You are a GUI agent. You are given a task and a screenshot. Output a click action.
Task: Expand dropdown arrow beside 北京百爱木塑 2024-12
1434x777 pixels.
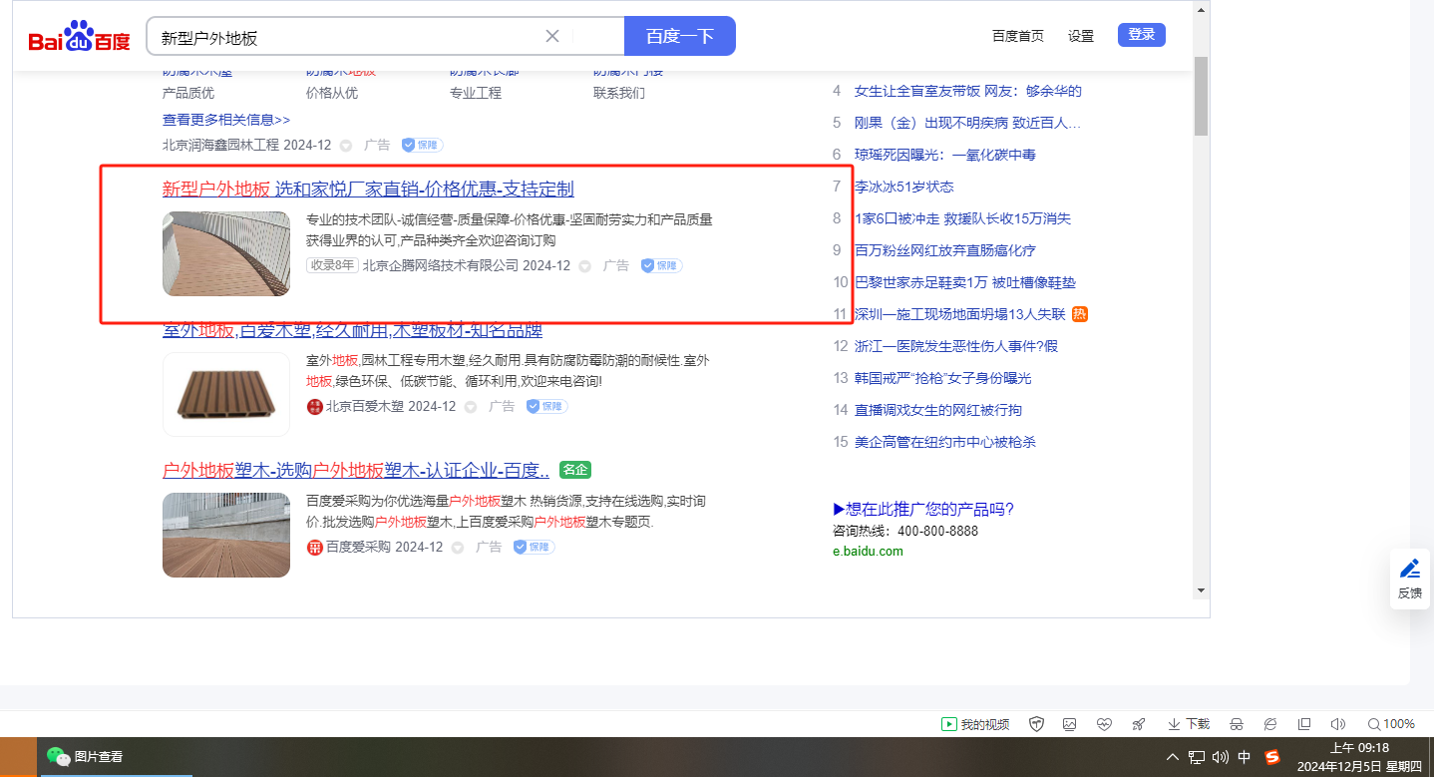click(471, 407)
